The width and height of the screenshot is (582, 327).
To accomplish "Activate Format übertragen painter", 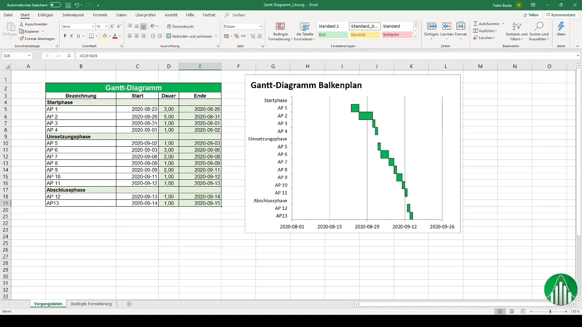I will coord(37,39).
